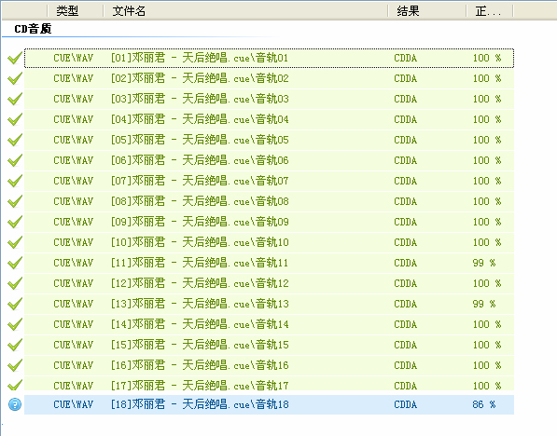Image resolution: width=557 pixels, height=436 pixels.
Task: Click the 100 % value for 音軌08
Action: (x=487, y=202)
